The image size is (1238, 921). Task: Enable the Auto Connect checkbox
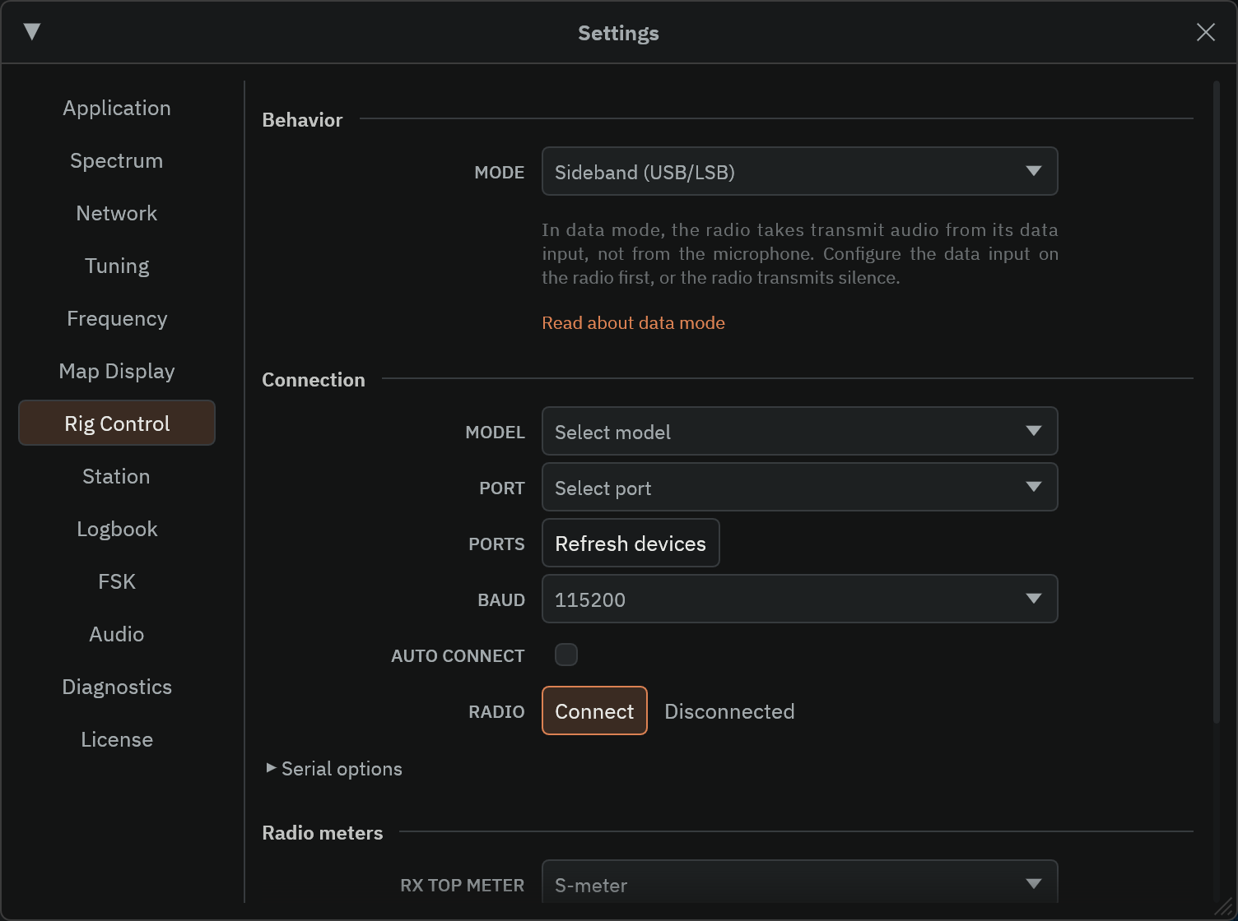(x=566, y=655)
